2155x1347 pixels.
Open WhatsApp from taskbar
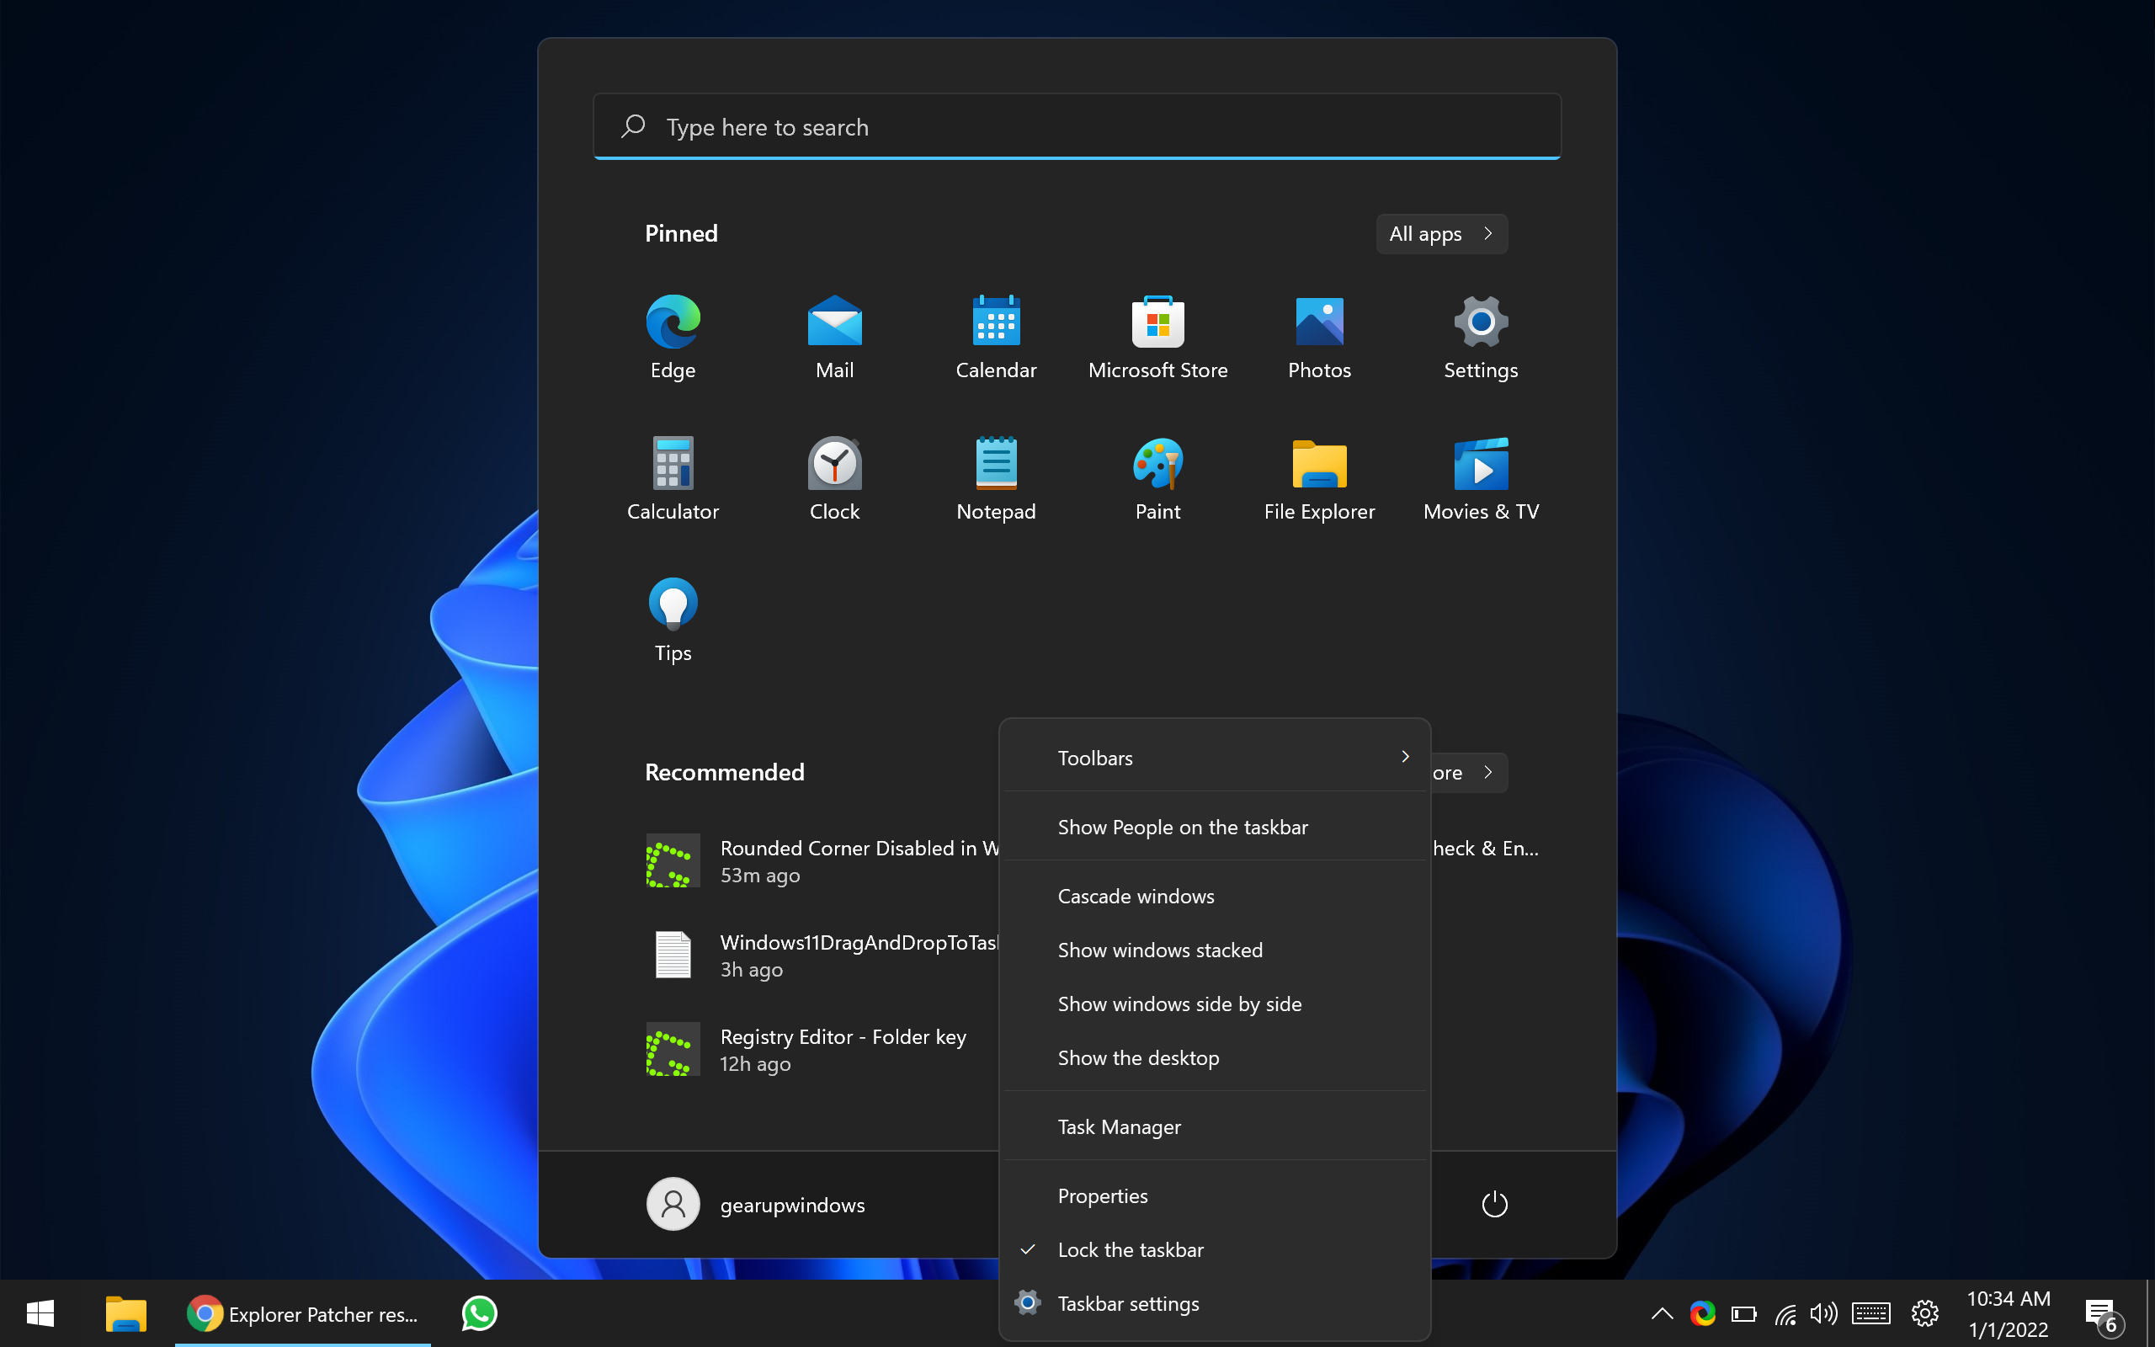pos(480,1312)
